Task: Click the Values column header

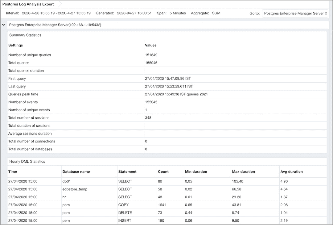Action: pos(150,45)
